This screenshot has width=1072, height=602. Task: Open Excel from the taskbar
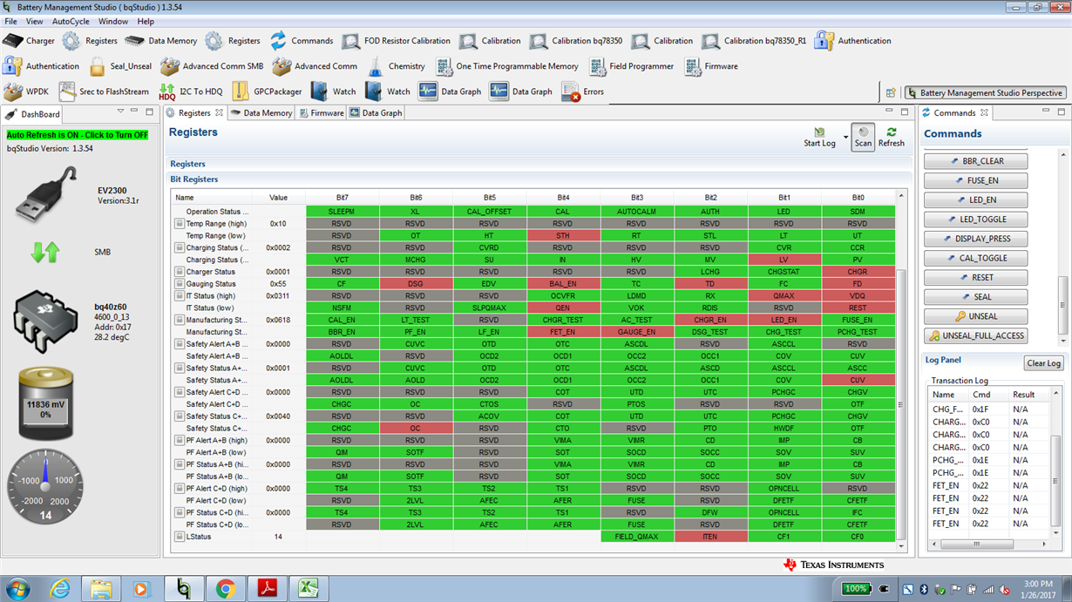coord(309,590)
